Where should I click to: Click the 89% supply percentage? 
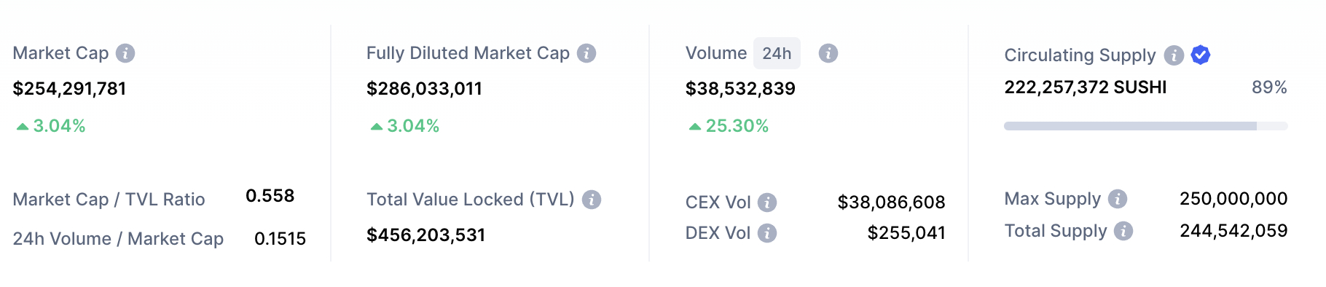click(1269, 87)
